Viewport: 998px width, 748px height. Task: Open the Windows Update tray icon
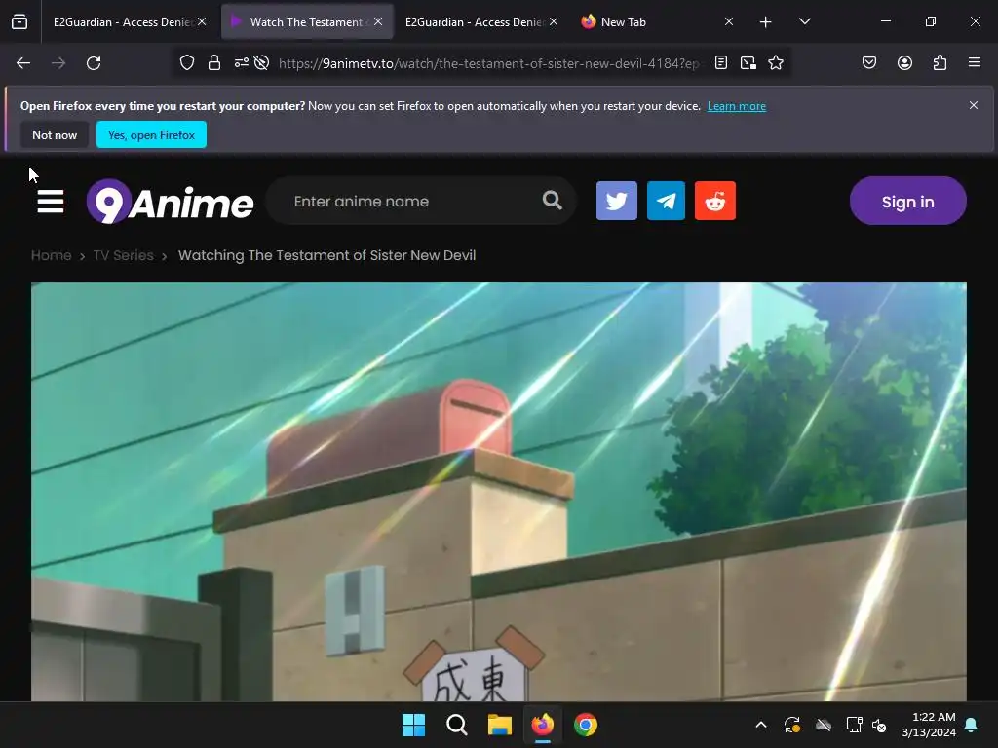pyautogui.click(x=792, y=725)
